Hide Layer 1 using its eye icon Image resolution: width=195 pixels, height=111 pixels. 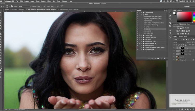[174, 57]
